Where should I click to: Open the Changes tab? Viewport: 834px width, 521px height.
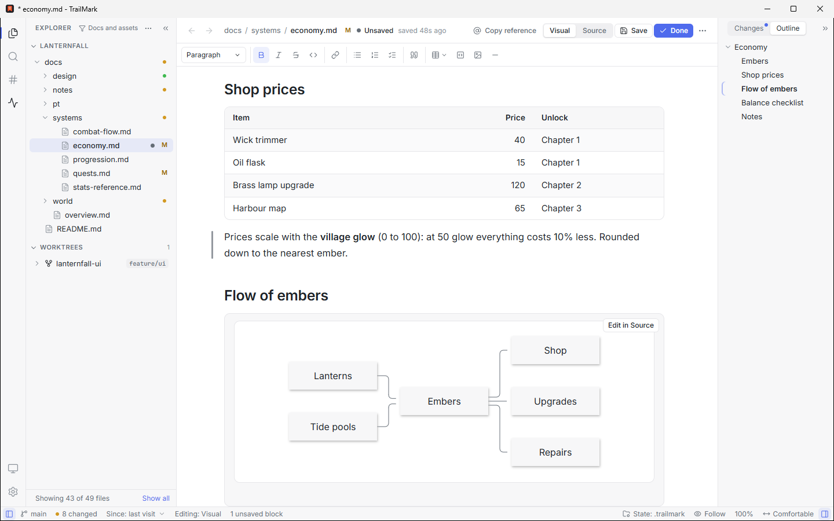click(749, 28)
